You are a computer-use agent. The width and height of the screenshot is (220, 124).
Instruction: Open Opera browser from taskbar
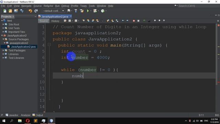[x=27, y=121]
